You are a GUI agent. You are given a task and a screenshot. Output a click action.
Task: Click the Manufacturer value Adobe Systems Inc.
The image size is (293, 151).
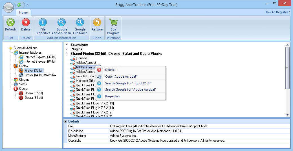123,136
